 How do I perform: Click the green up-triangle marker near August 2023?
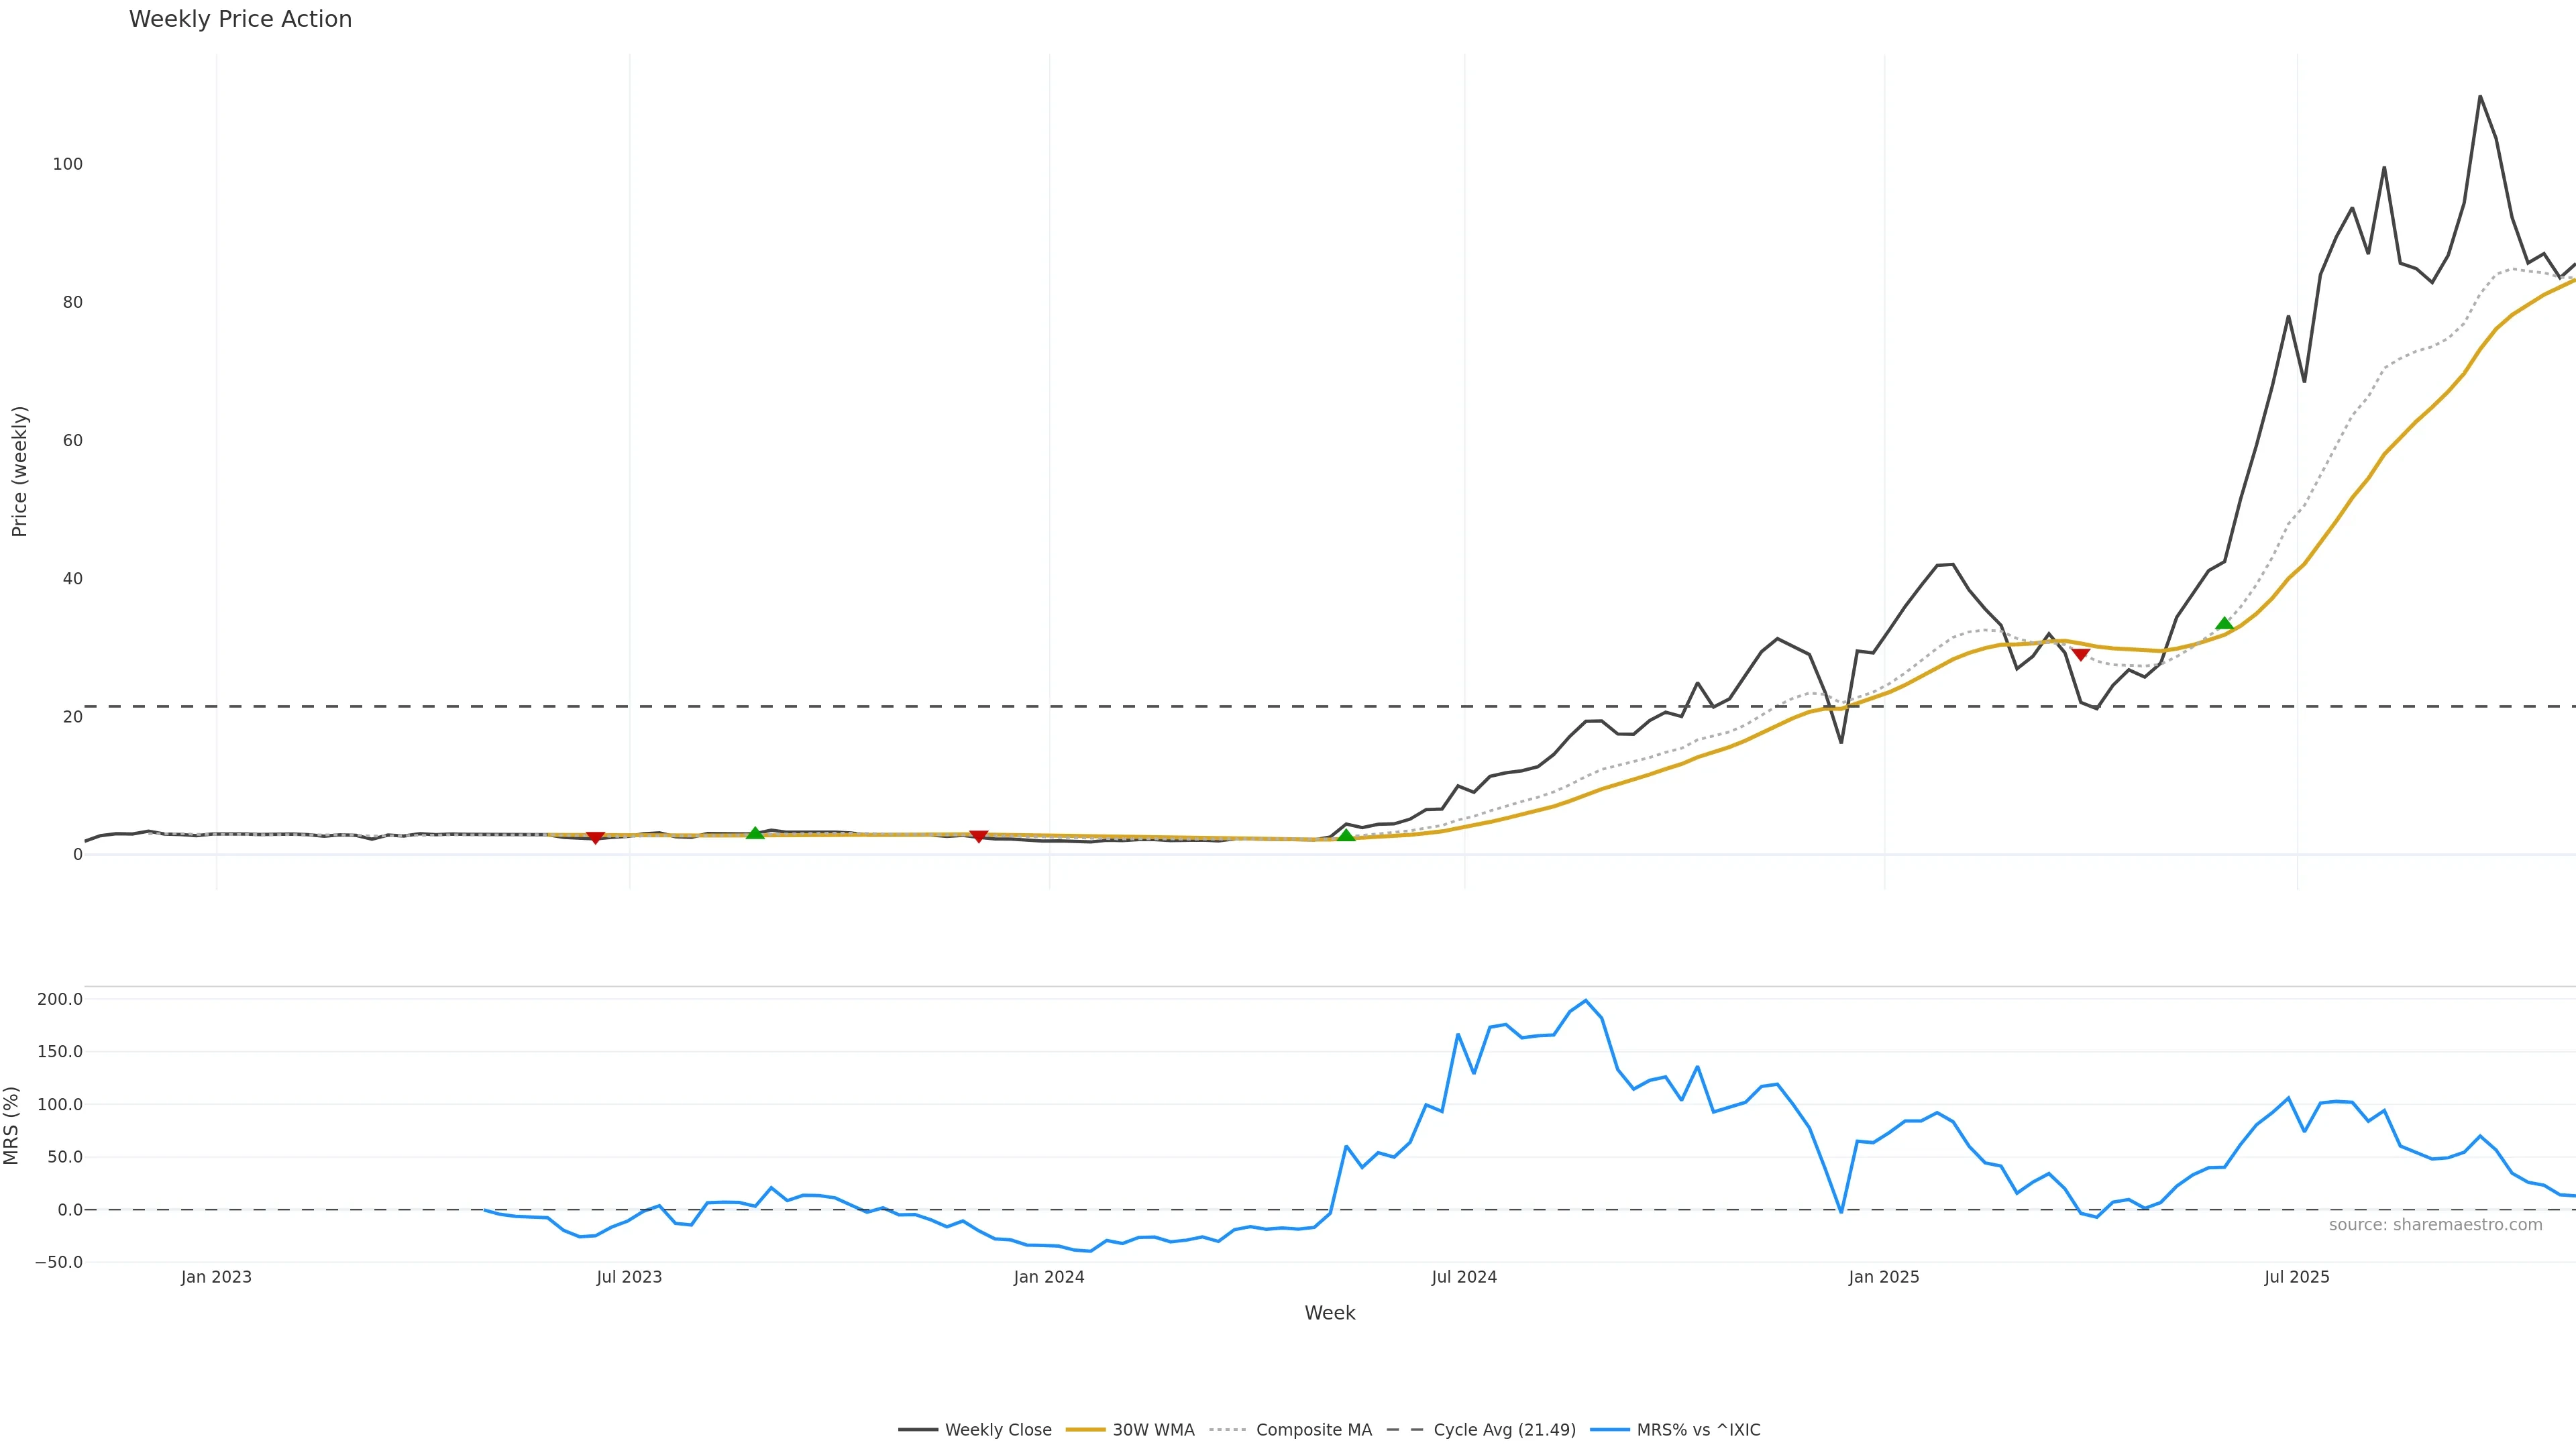pyautogui.click(x=755, y=833)
